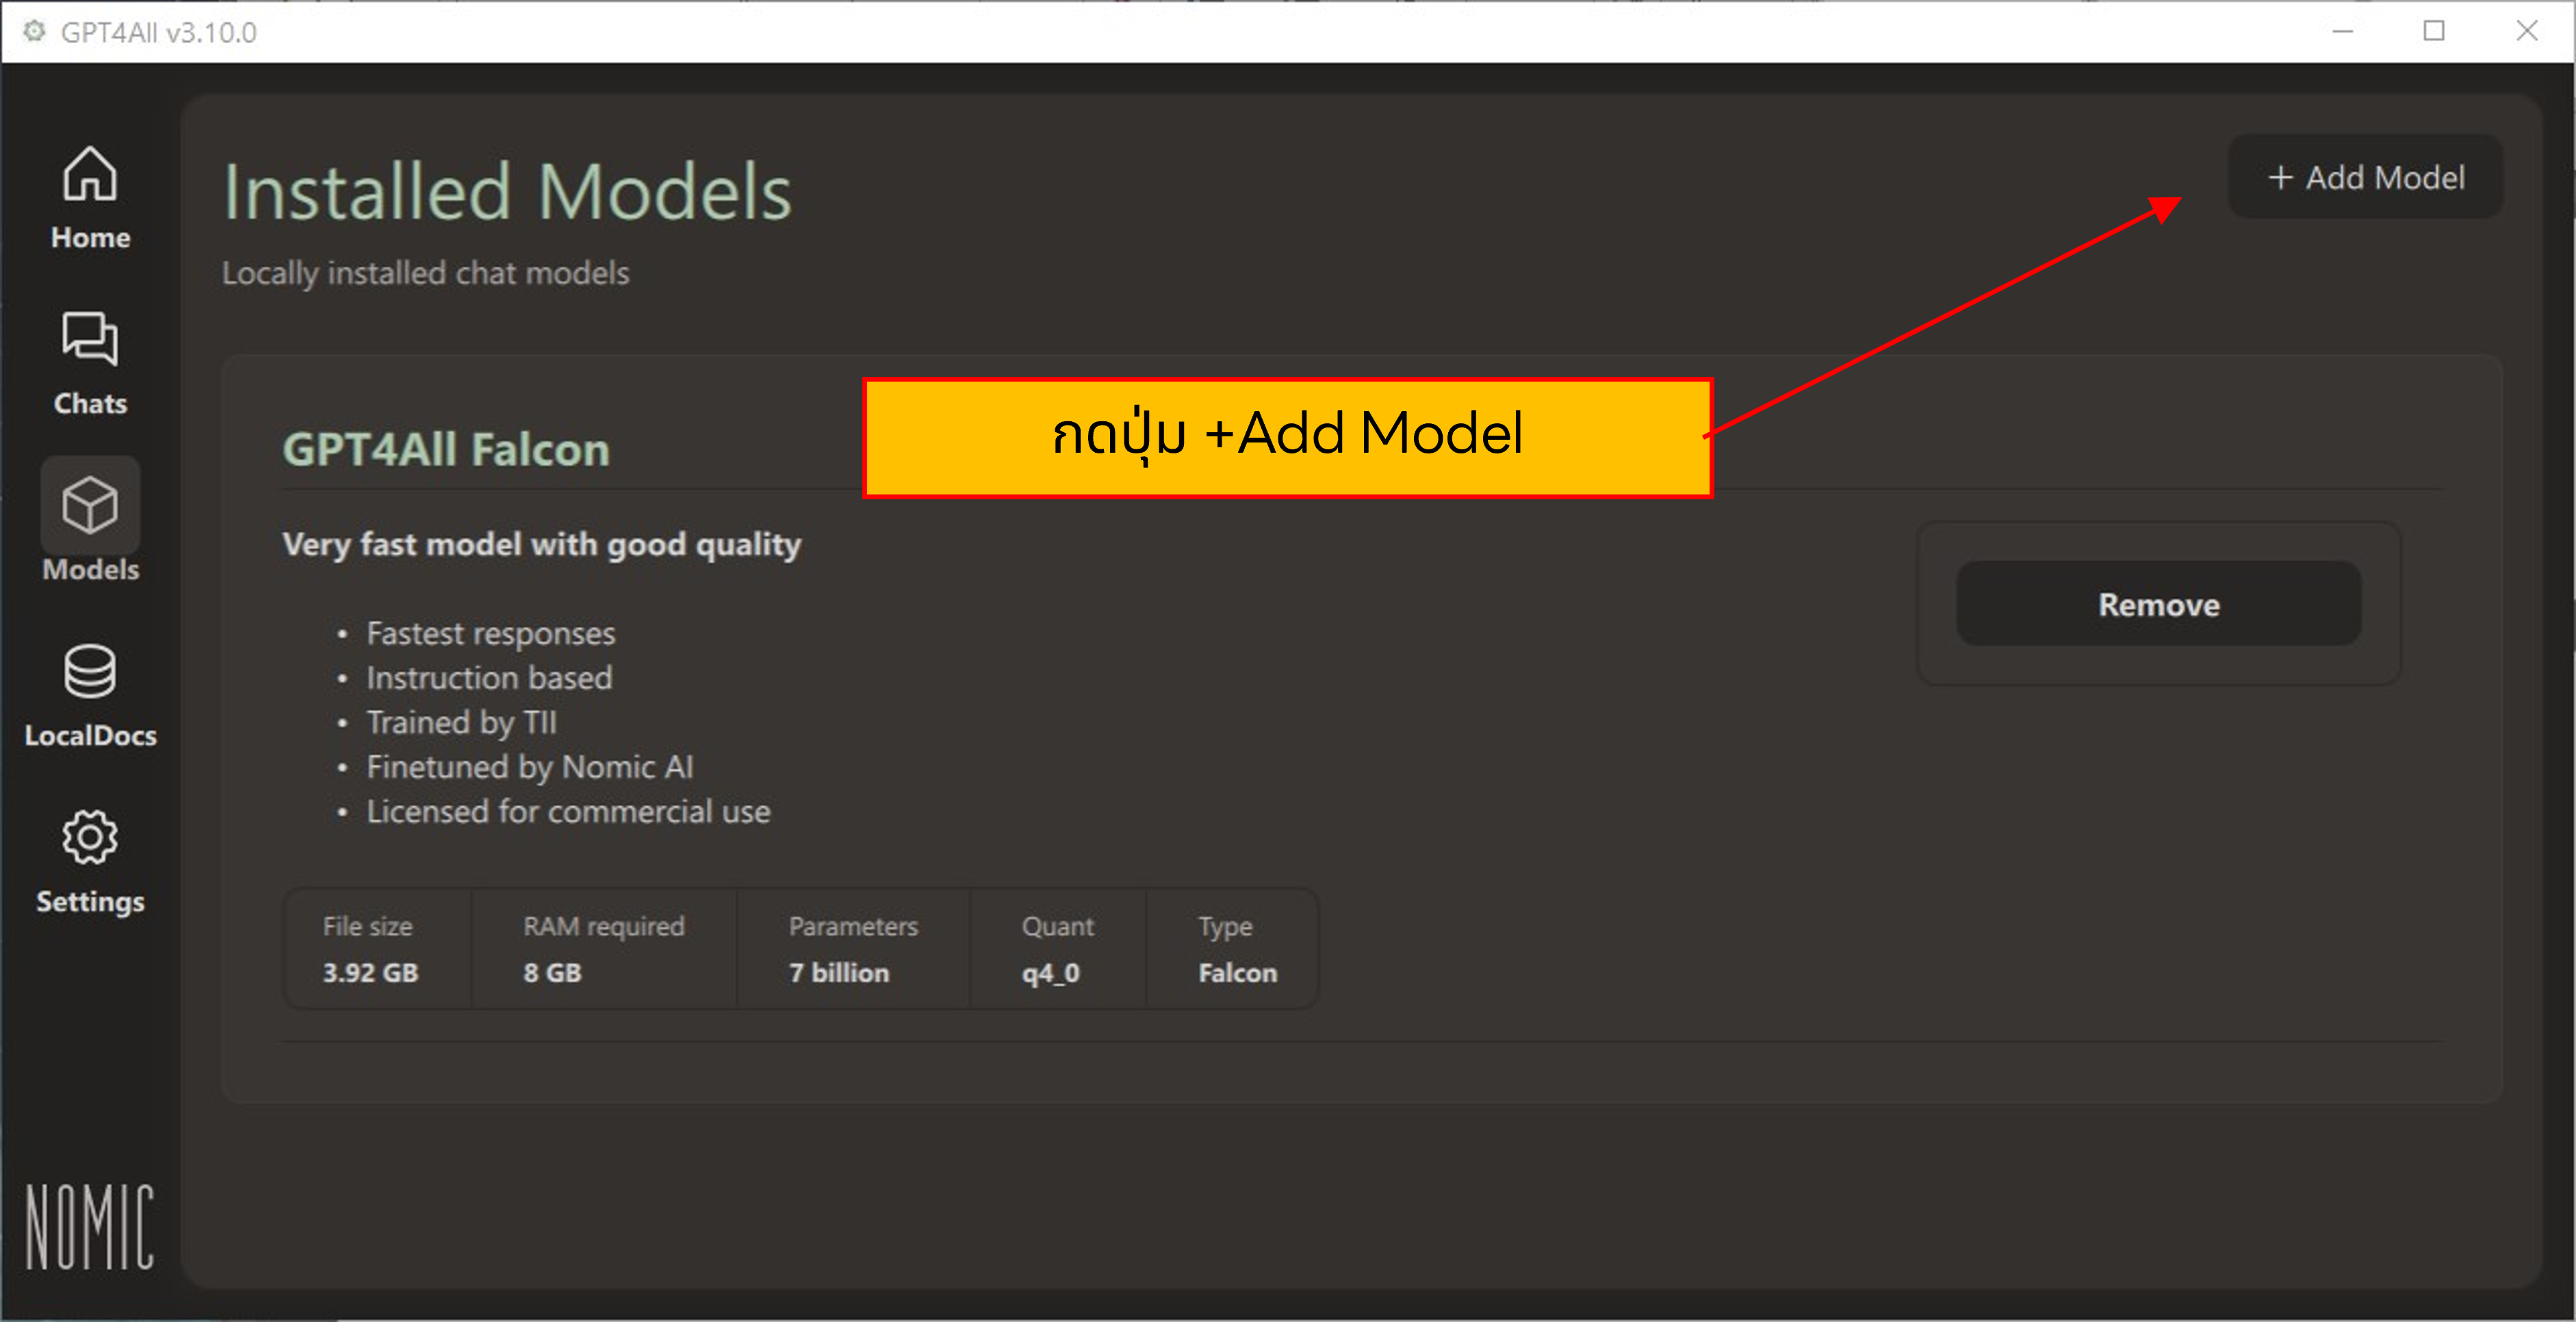
Task: Click the GPT4All gear icon in title bar
Action: click(x=36, y=31)
